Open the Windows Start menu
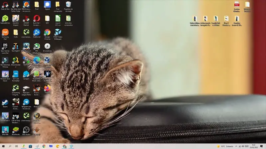Screen dimensions: 266x149 [3, 146]
